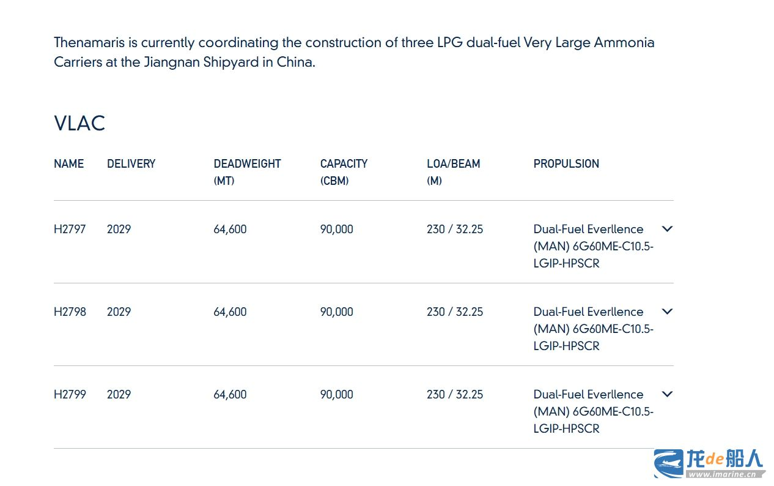Viewport: 774px width, 486px height.
Task: Select the H2798 vessel name
Action: click(70, 312)
